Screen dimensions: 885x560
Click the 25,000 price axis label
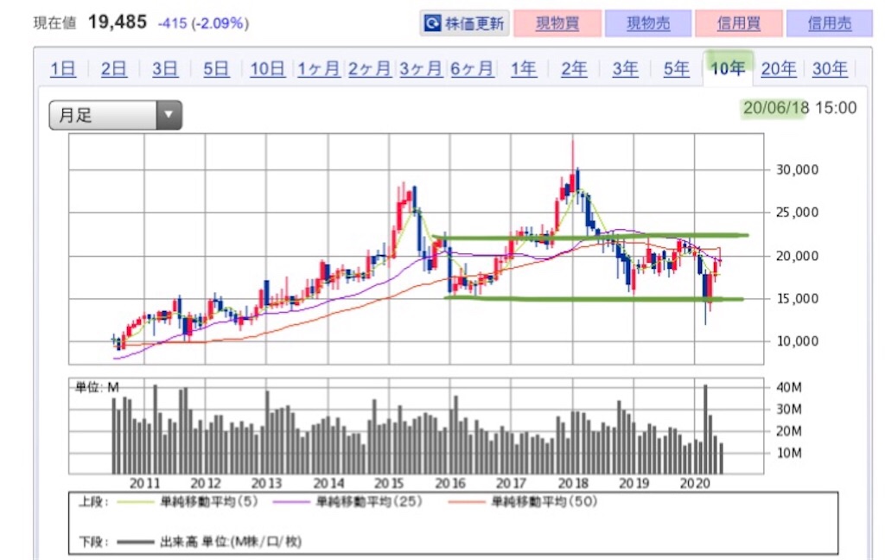pos(797,213)
